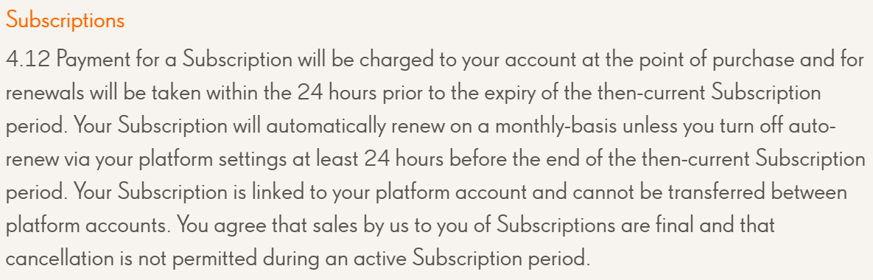Click the word 'automatically'
Screen dimensions: 873x280
coord(325,128)
